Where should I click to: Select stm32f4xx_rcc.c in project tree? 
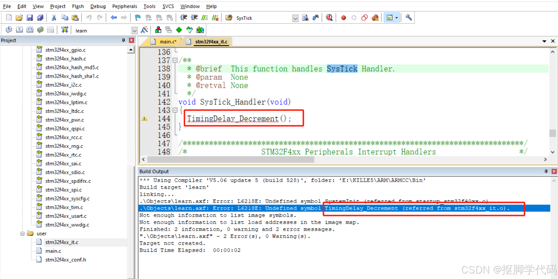point(64,137)
